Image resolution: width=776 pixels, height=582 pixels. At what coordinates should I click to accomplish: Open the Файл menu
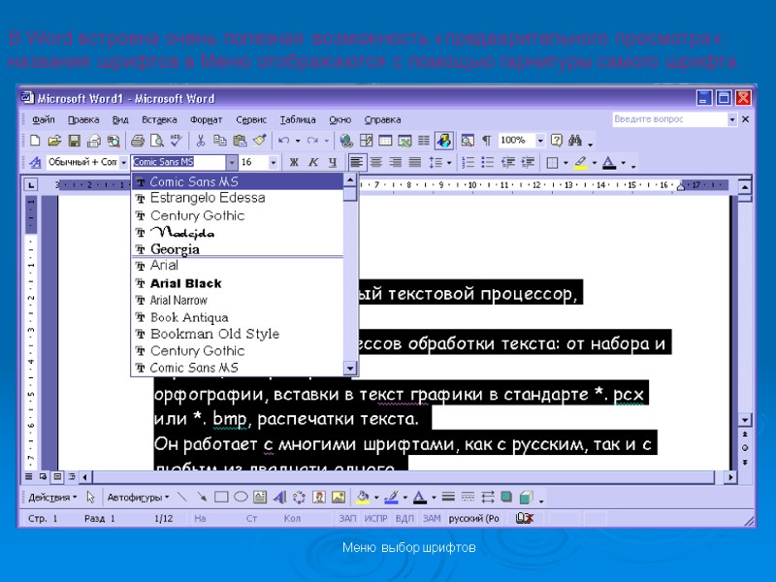point(44,119)
